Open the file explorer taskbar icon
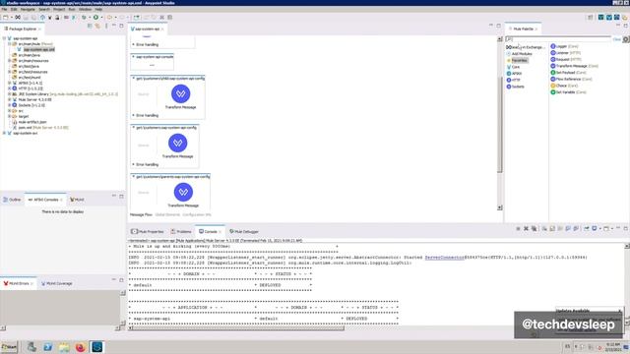 64,347
